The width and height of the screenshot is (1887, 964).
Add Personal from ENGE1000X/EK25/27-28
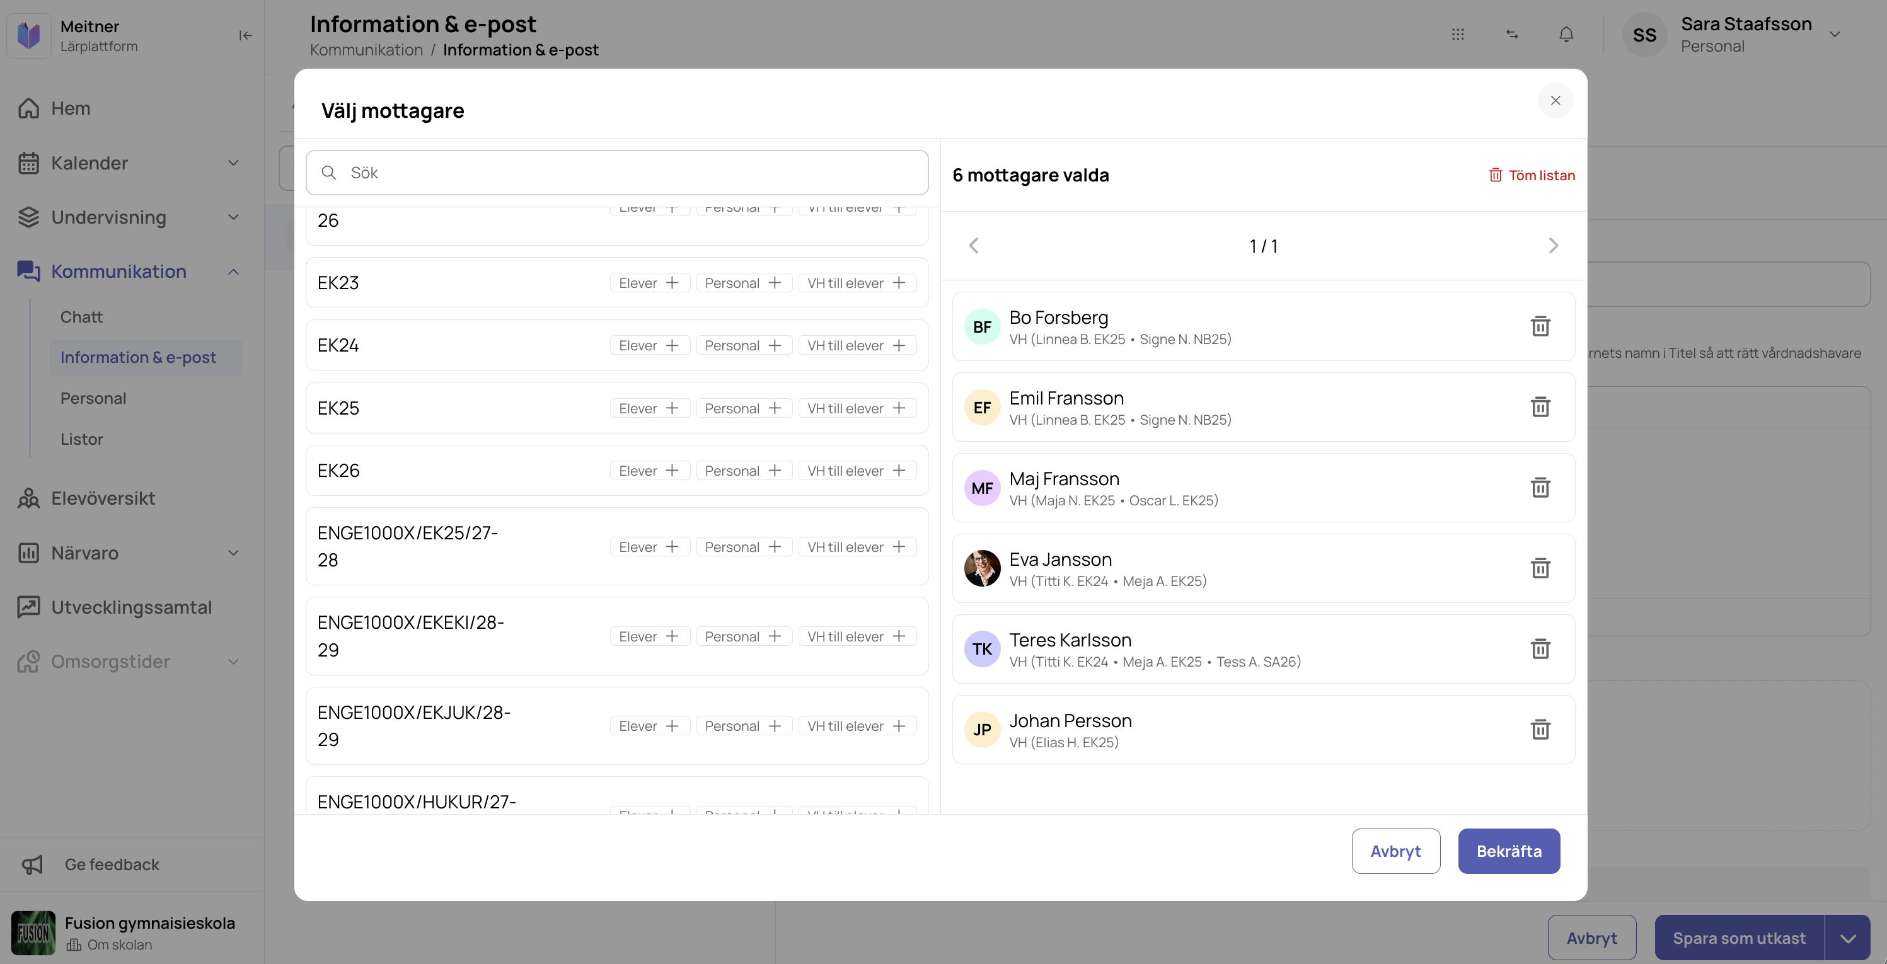pos(744,546)
